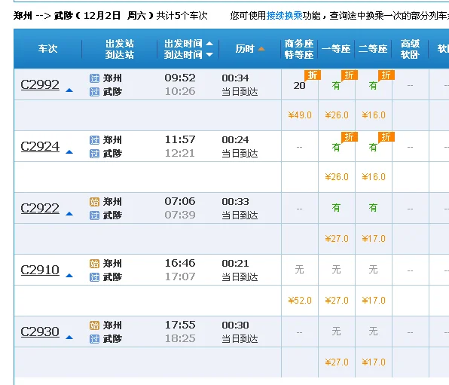Viewport: 449px width, 385px height.
Task: Select first class 有 for C2924
Action: click(336, 148)
